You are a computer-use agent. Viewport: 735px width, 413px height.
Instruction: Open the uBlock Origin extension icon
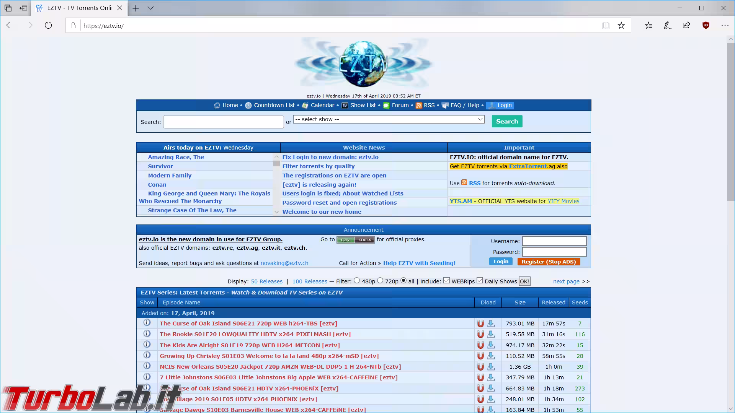706,26
